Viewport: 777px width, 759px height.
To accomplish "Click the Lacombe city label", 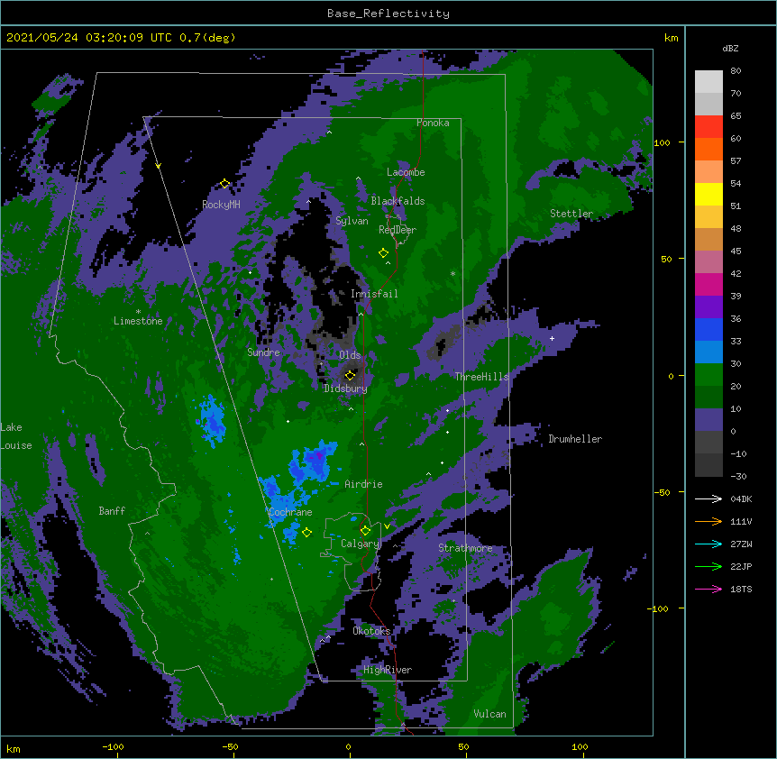I will [x=406, y=172].
